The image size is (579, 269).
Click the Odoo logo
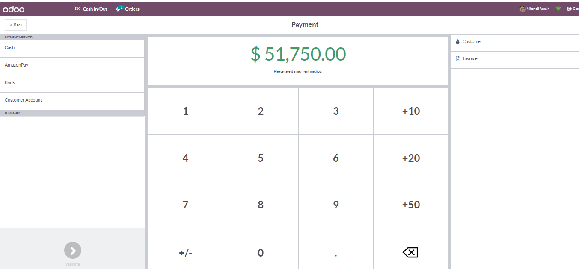point(14,9)
